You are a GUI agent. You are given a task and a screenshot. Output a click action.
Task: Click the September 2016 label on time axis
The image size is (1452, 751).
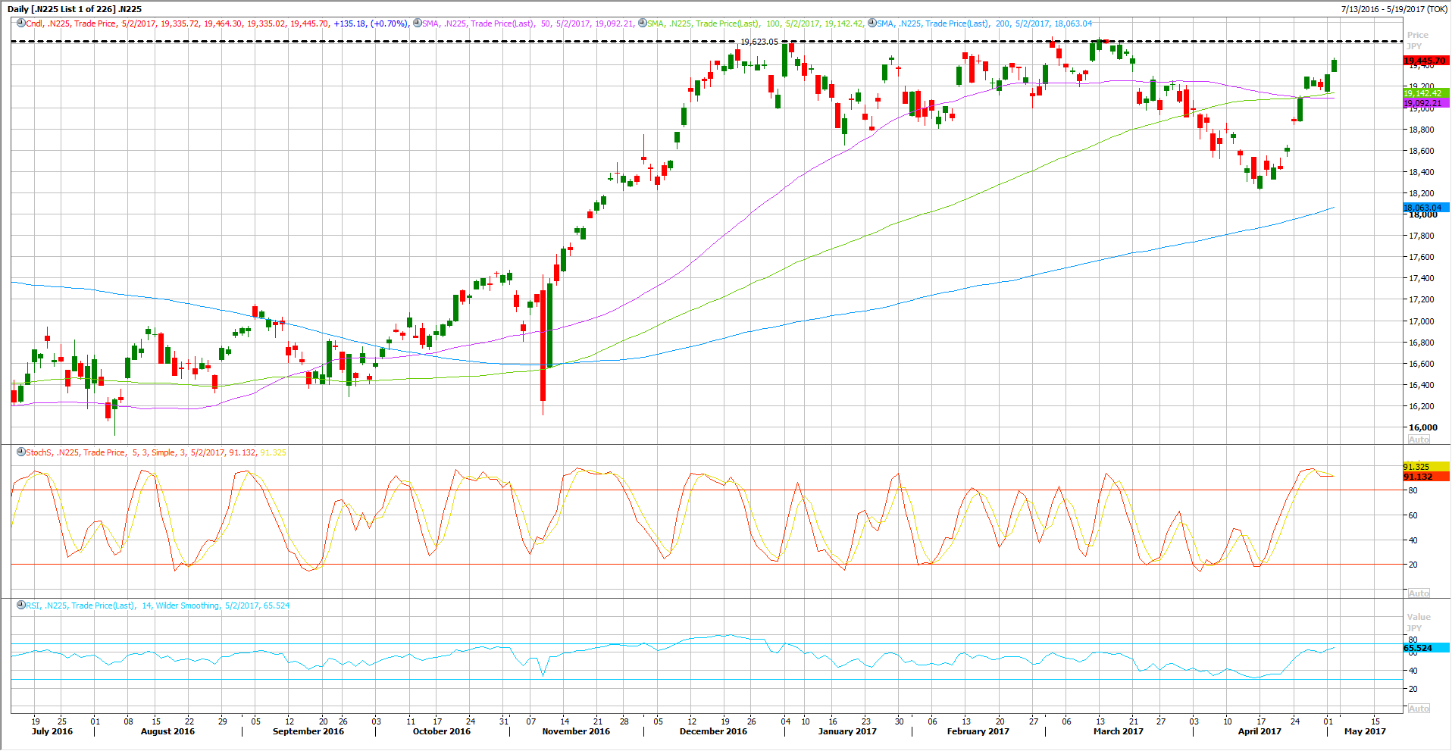coord(308,731)
